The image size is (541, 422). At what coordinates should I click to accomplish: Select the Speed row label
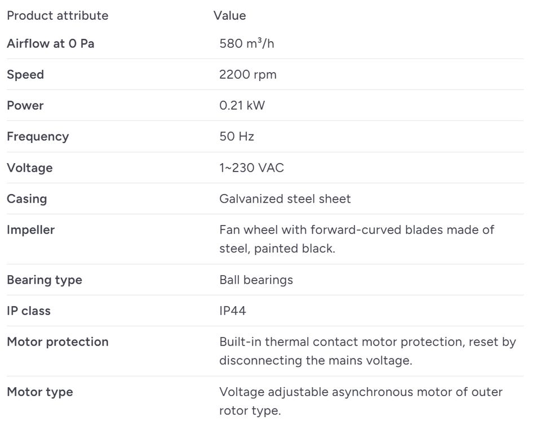click(x=25, y=75)
